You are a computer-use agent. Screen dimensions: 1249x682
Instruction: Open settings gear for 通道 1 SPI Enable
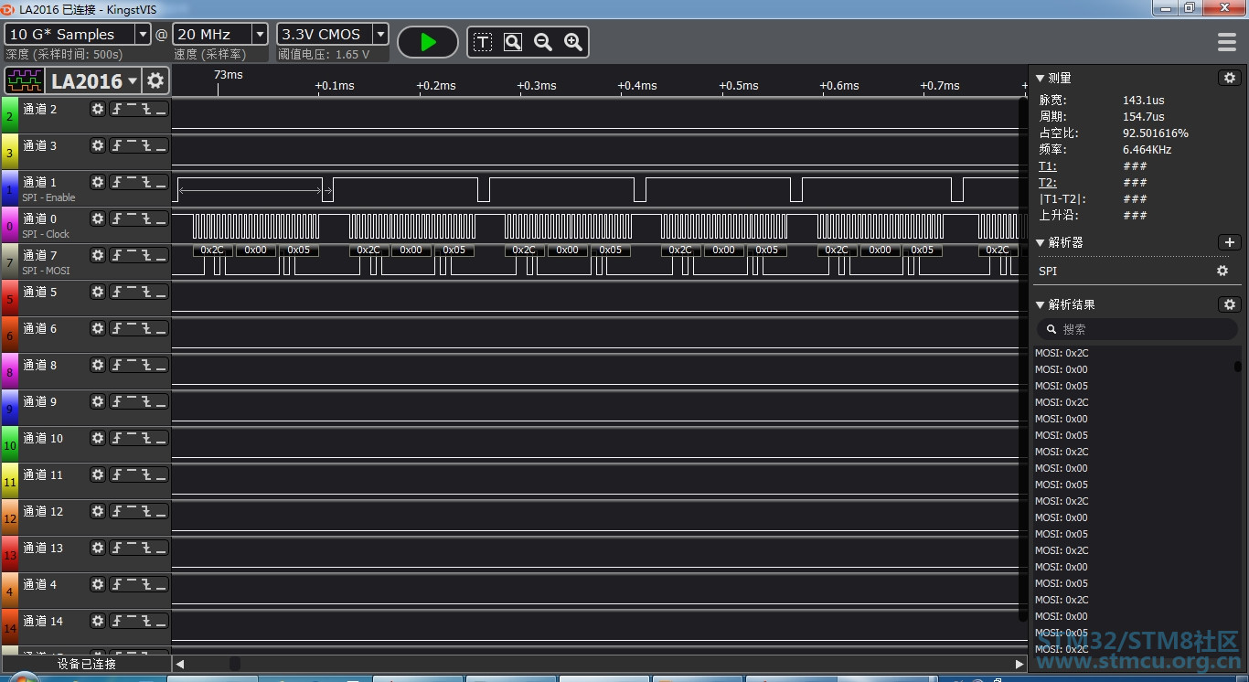click(98, 182)
